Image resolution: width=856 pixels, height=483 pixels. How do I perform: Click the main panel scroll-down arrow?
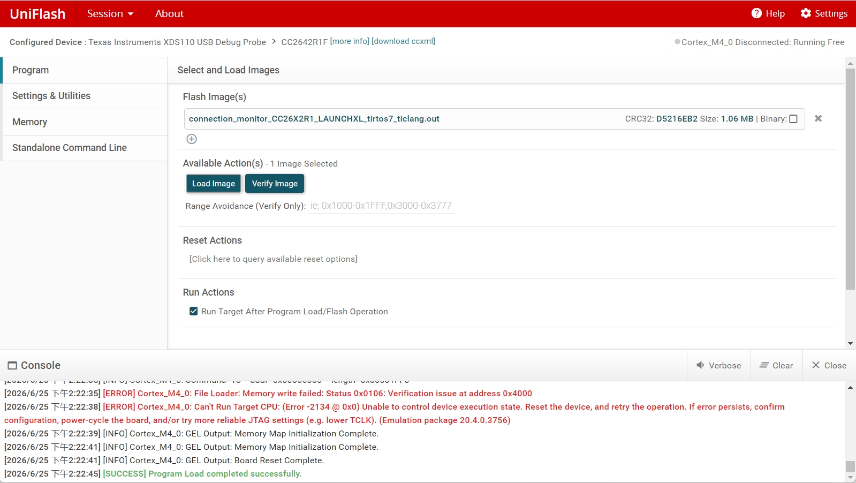point(850,344)
